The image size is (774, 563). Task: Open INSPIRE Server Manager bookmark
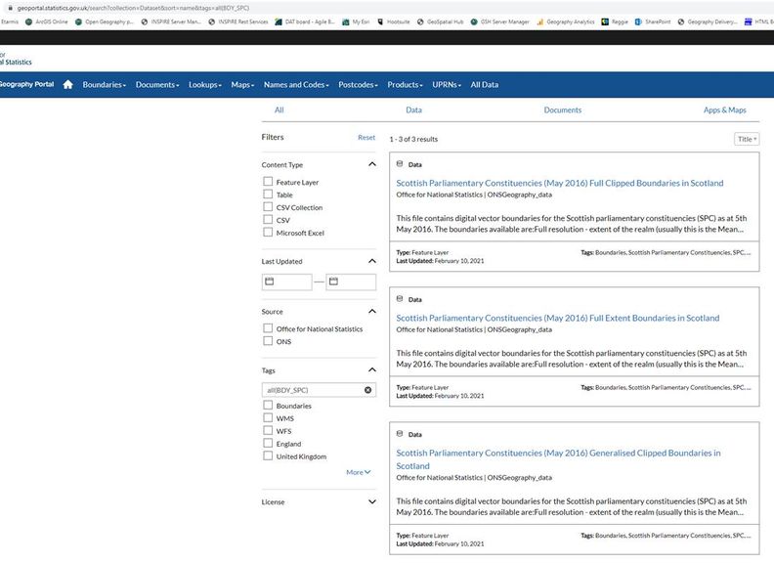[171, 22]
